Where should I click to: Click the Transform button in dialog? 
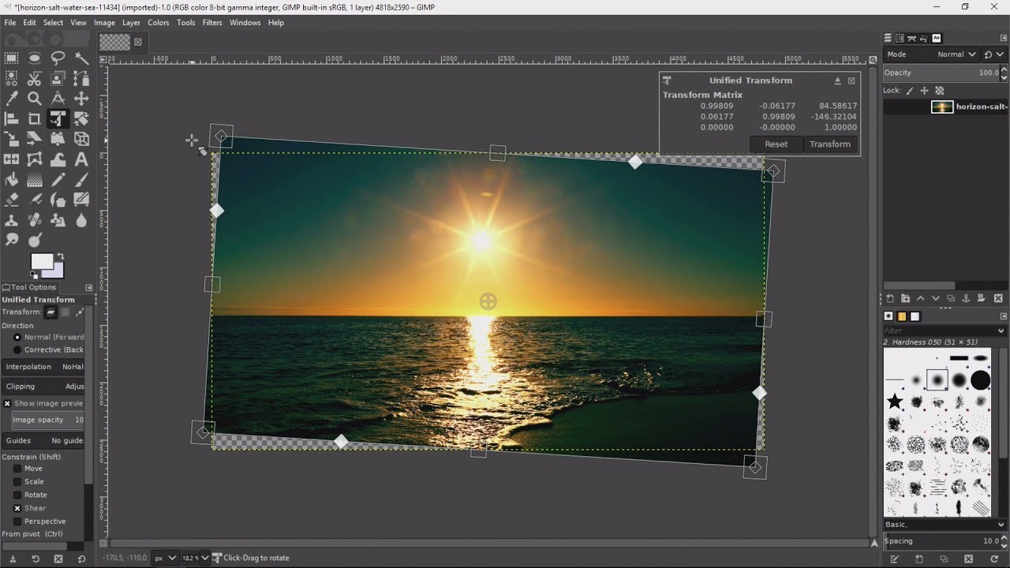829,144
